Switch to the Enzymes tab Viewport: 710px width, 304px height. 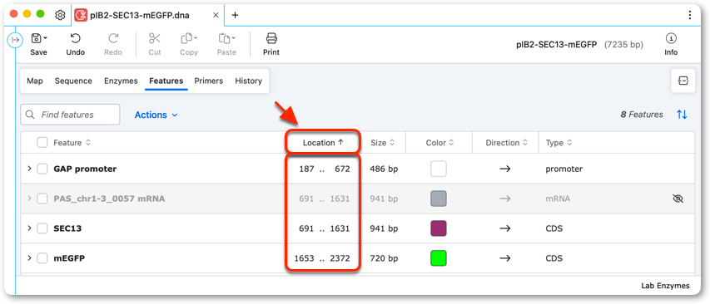(121, 81)
